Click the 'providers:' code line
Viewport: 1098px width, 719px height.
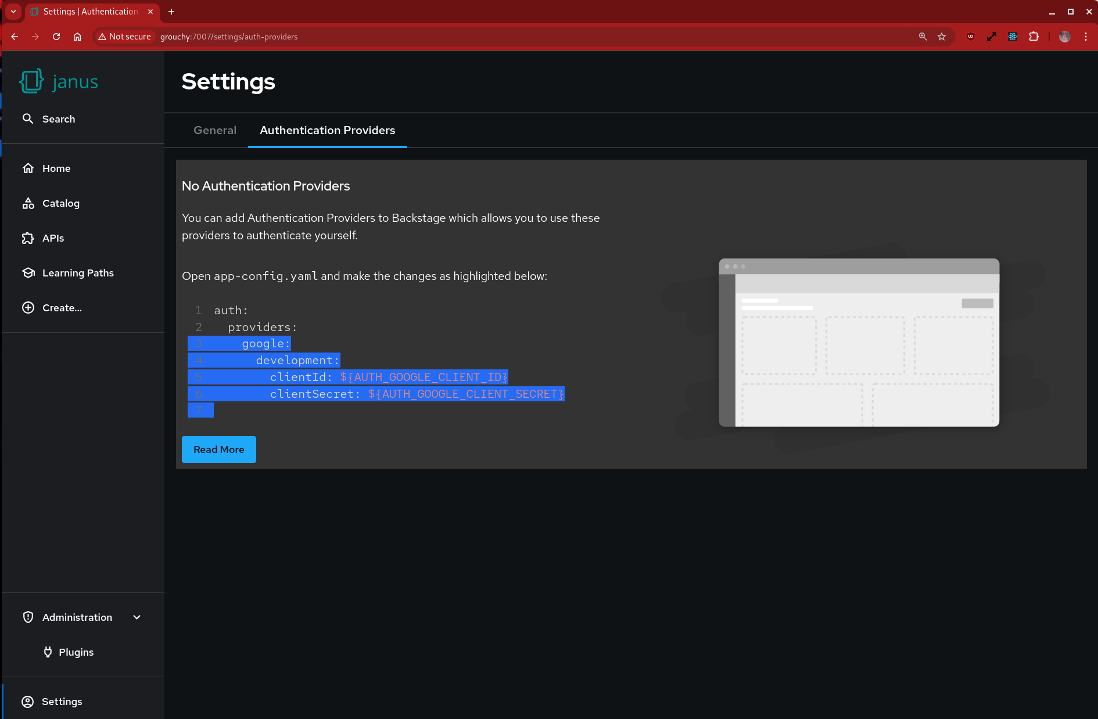coord(263,328)
